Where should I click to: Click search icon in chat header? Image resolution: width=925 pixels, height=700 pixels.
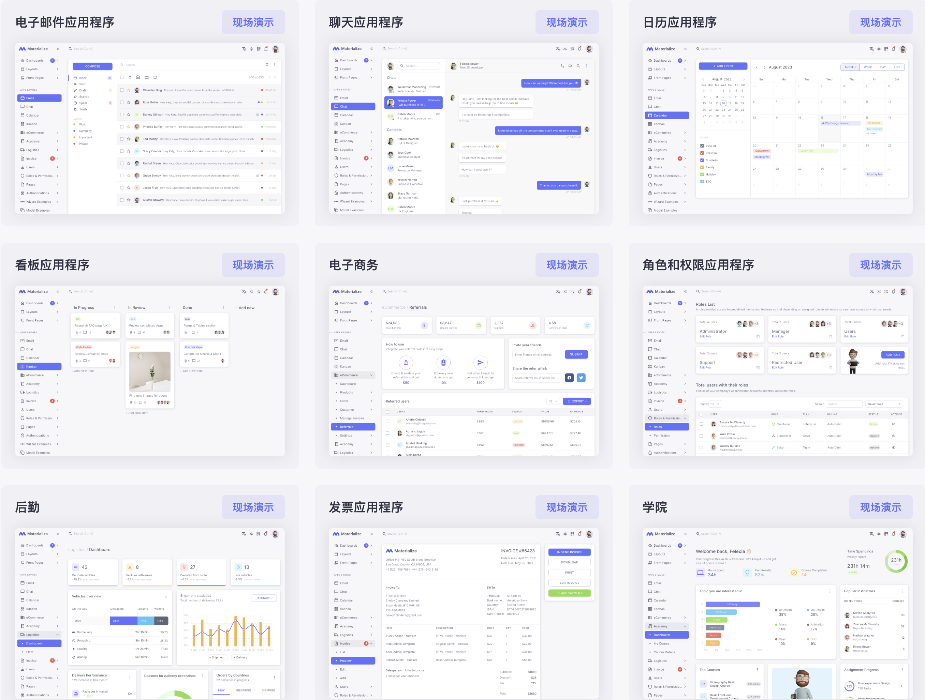(578, 66)
